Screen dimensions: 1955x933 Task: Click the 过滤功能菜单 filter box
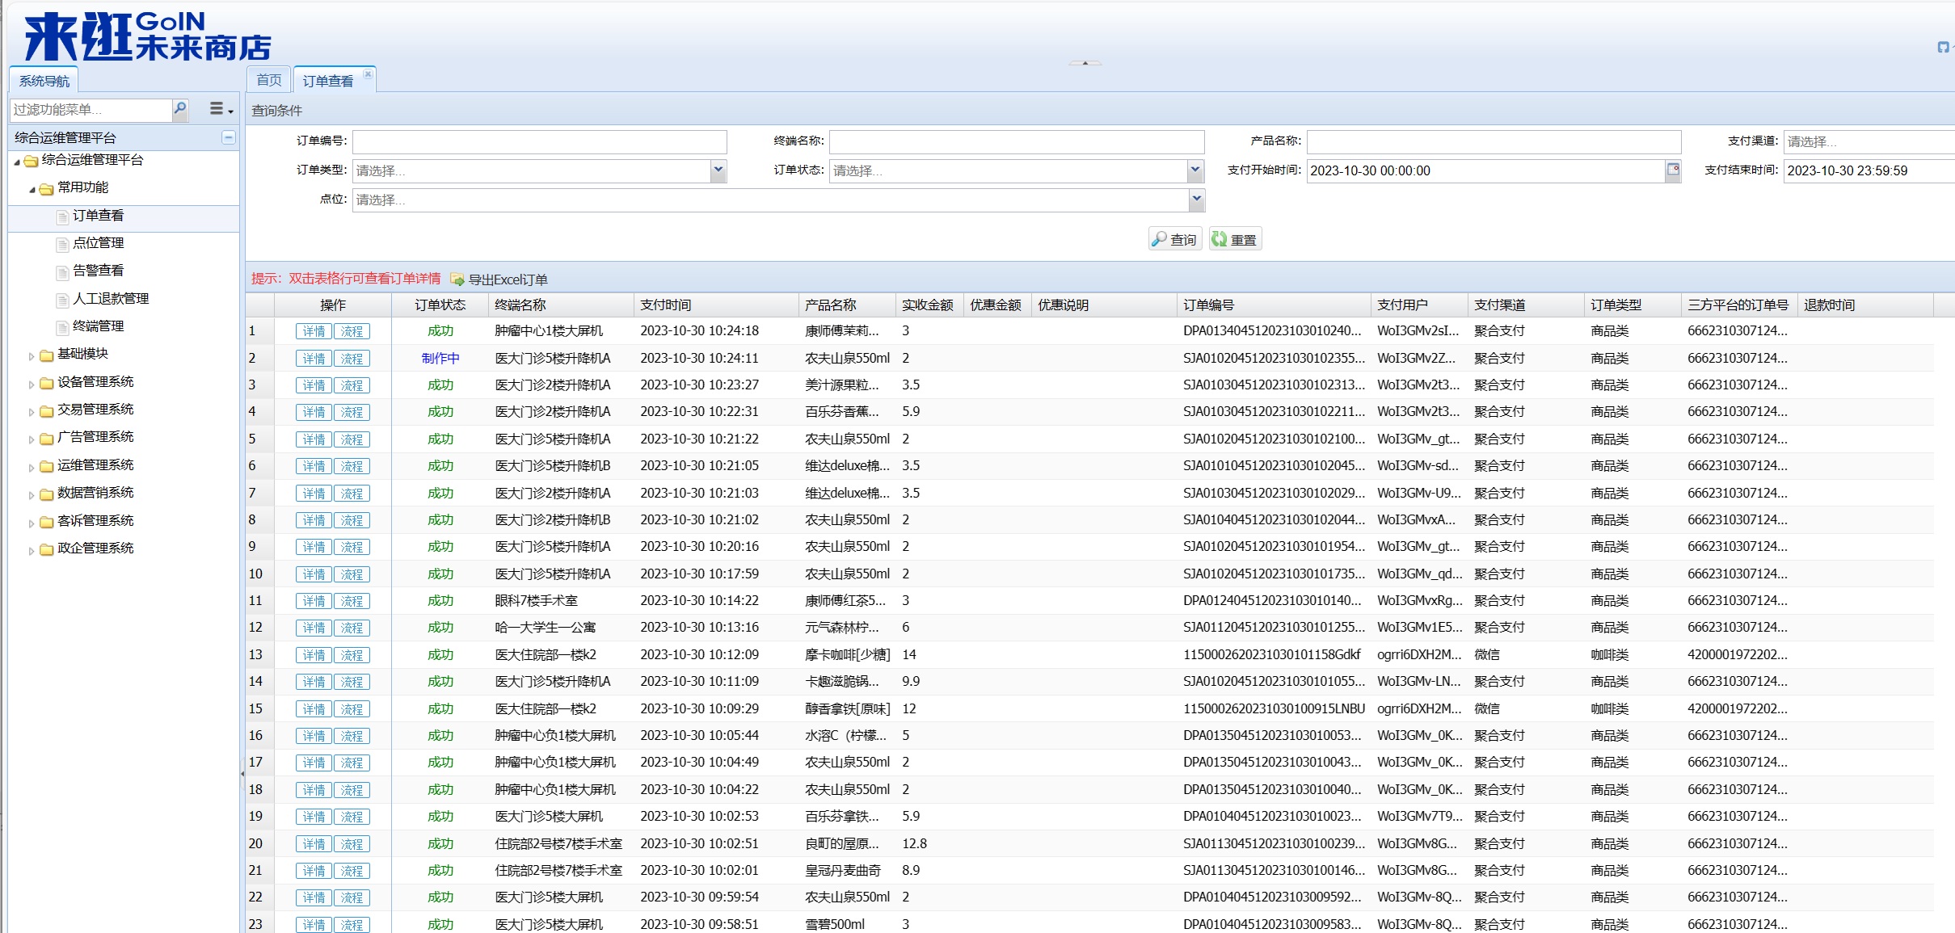(91, 109)
